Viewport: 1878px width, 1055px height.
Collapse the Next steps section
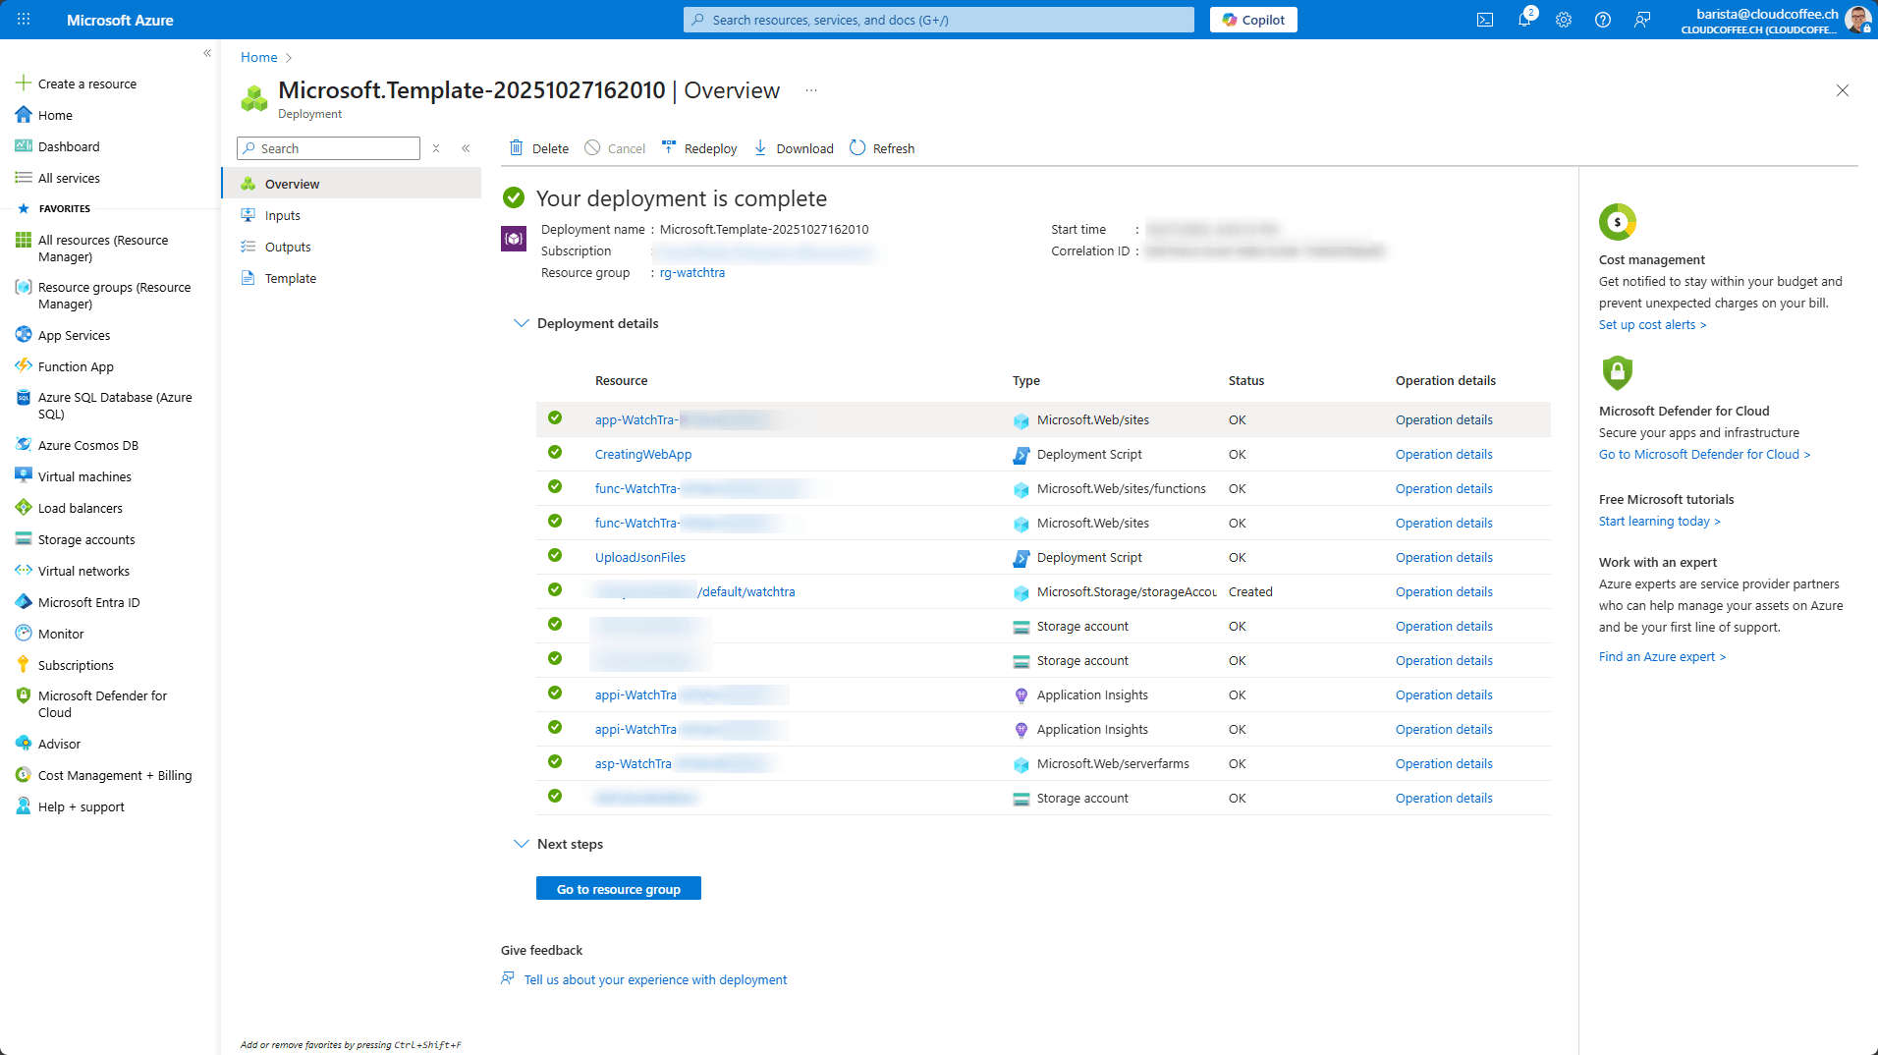(x=522, y=844)
